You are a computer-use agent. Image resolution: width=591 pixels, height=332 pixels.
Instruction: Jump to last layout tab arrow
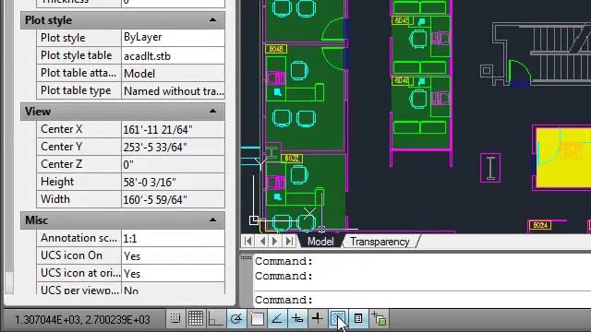(289, 242)
